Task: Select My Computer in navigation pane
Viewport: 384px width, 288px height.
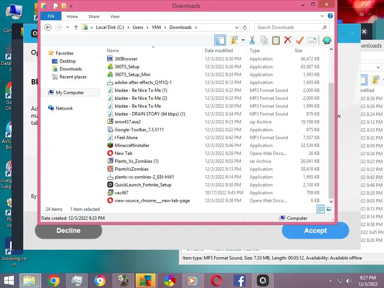Action: coord(70,92)
